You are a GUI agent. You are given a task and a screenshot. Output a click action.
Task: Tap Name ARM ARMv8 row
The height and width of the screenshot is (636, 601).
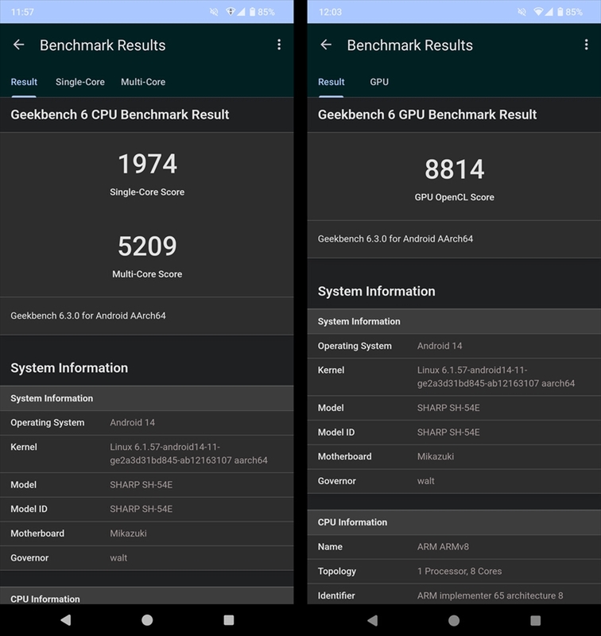454,547
